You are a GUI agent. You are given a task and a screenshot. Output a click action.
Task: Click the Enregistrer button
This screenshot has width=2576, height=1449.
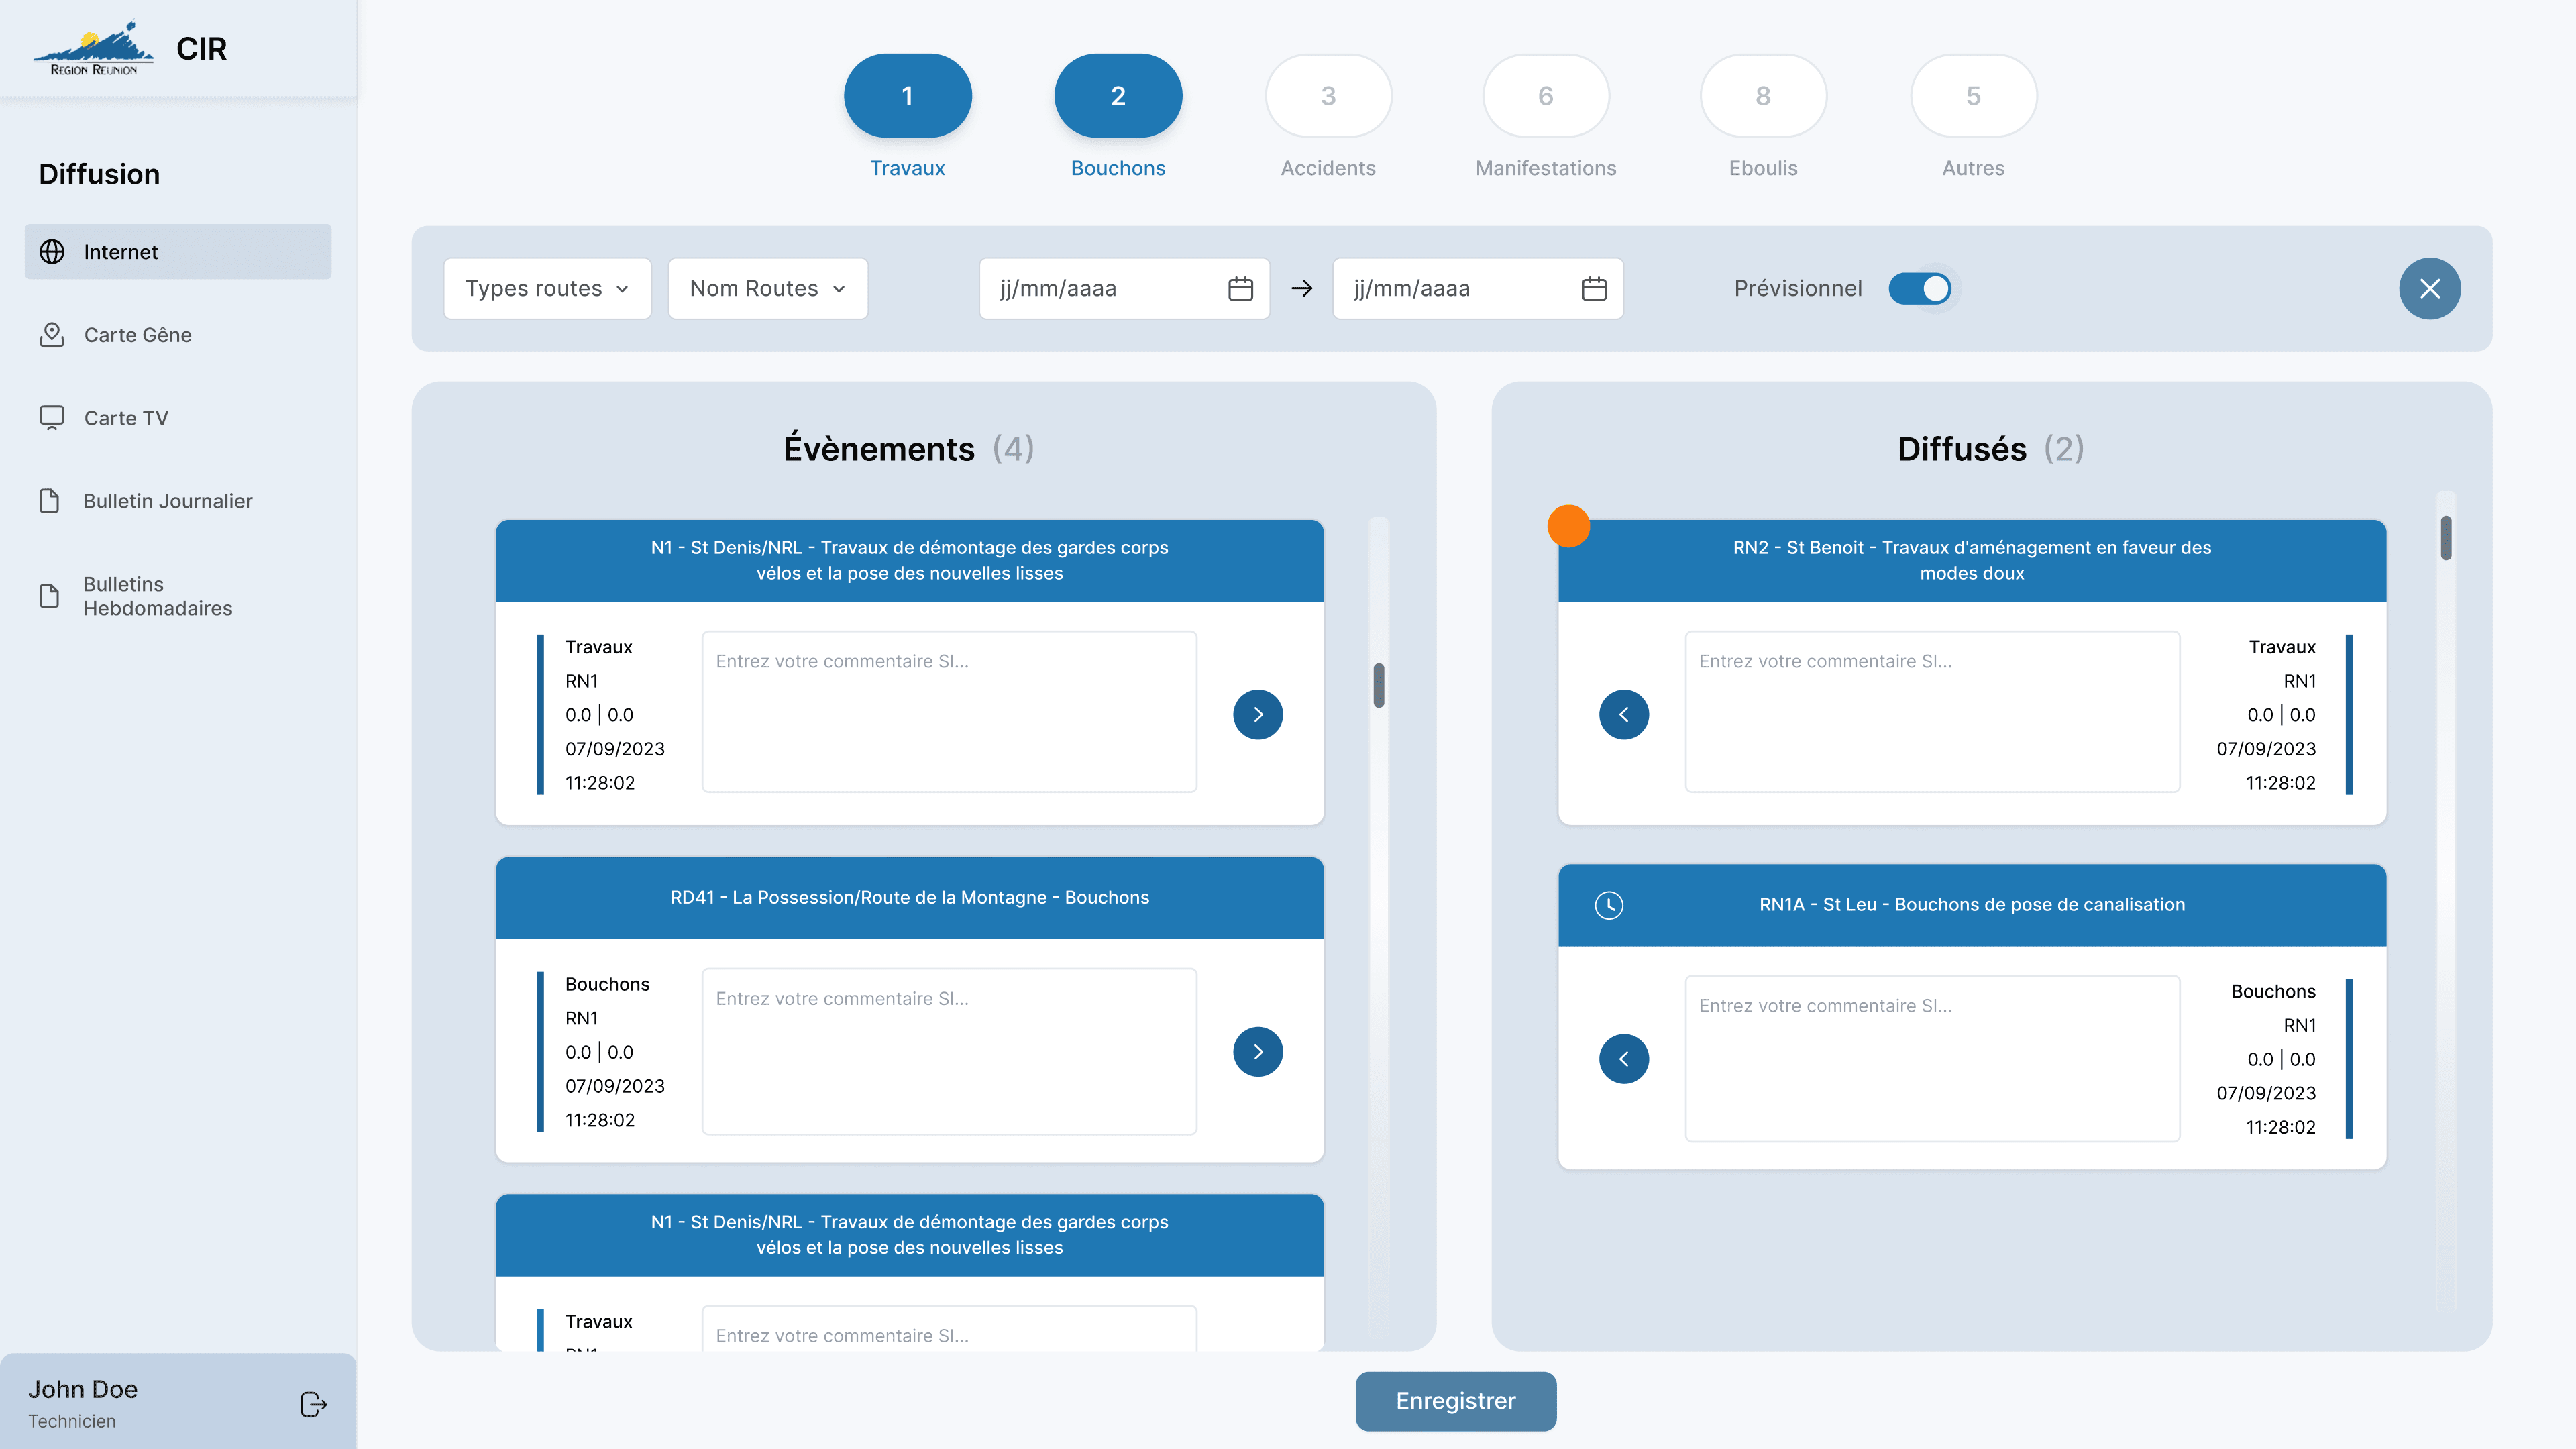click(x=1456, y=1401)
